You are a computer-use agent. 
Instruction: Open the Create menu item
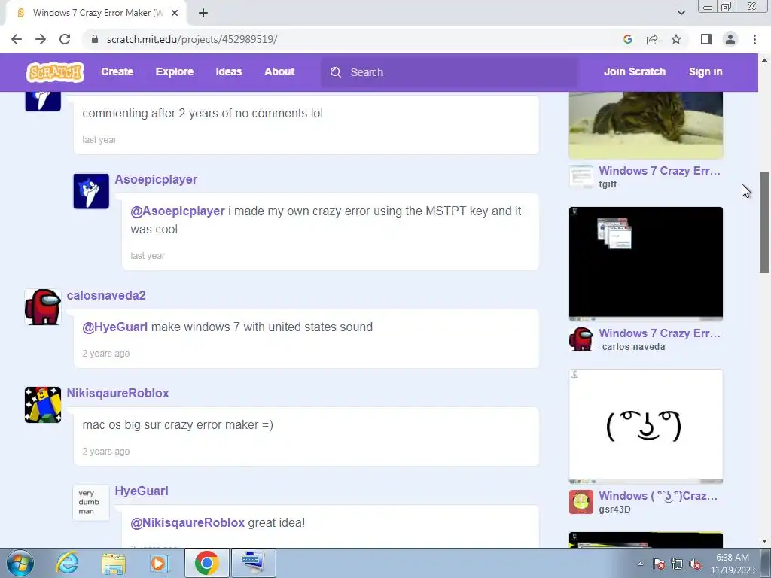(x=117, y=71)
